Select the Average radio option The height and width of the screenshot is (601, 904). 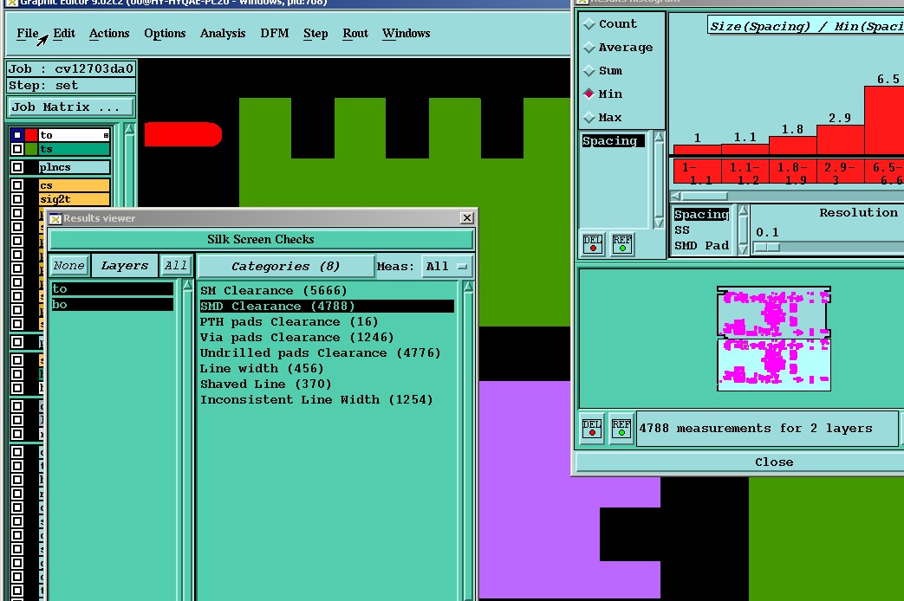coord(589,48)
